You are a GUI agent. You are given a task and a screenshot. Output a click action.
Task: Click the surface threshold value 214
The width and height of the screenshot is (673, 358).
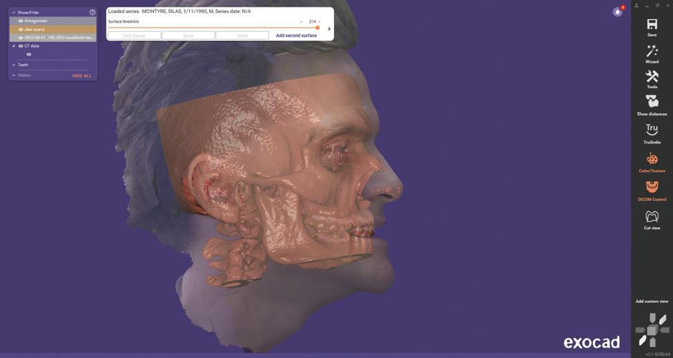(x=312, y=21)
